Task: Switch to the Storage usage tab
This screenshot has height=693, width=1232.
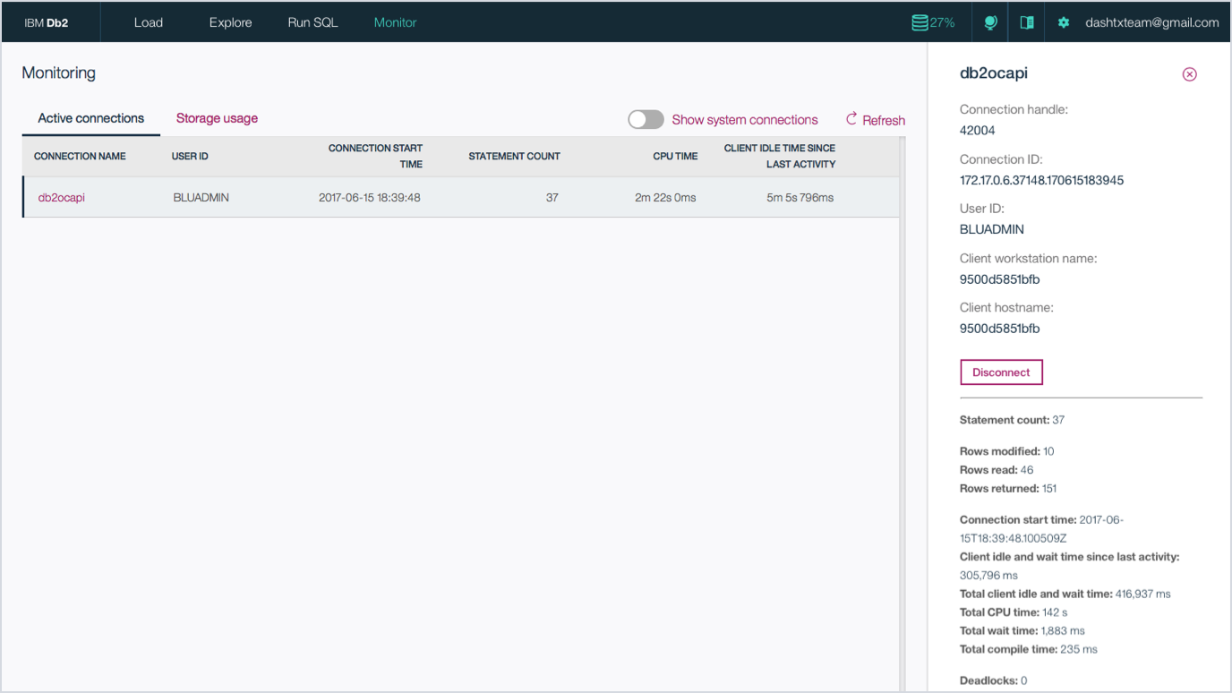Action: [x=217, y=117]
